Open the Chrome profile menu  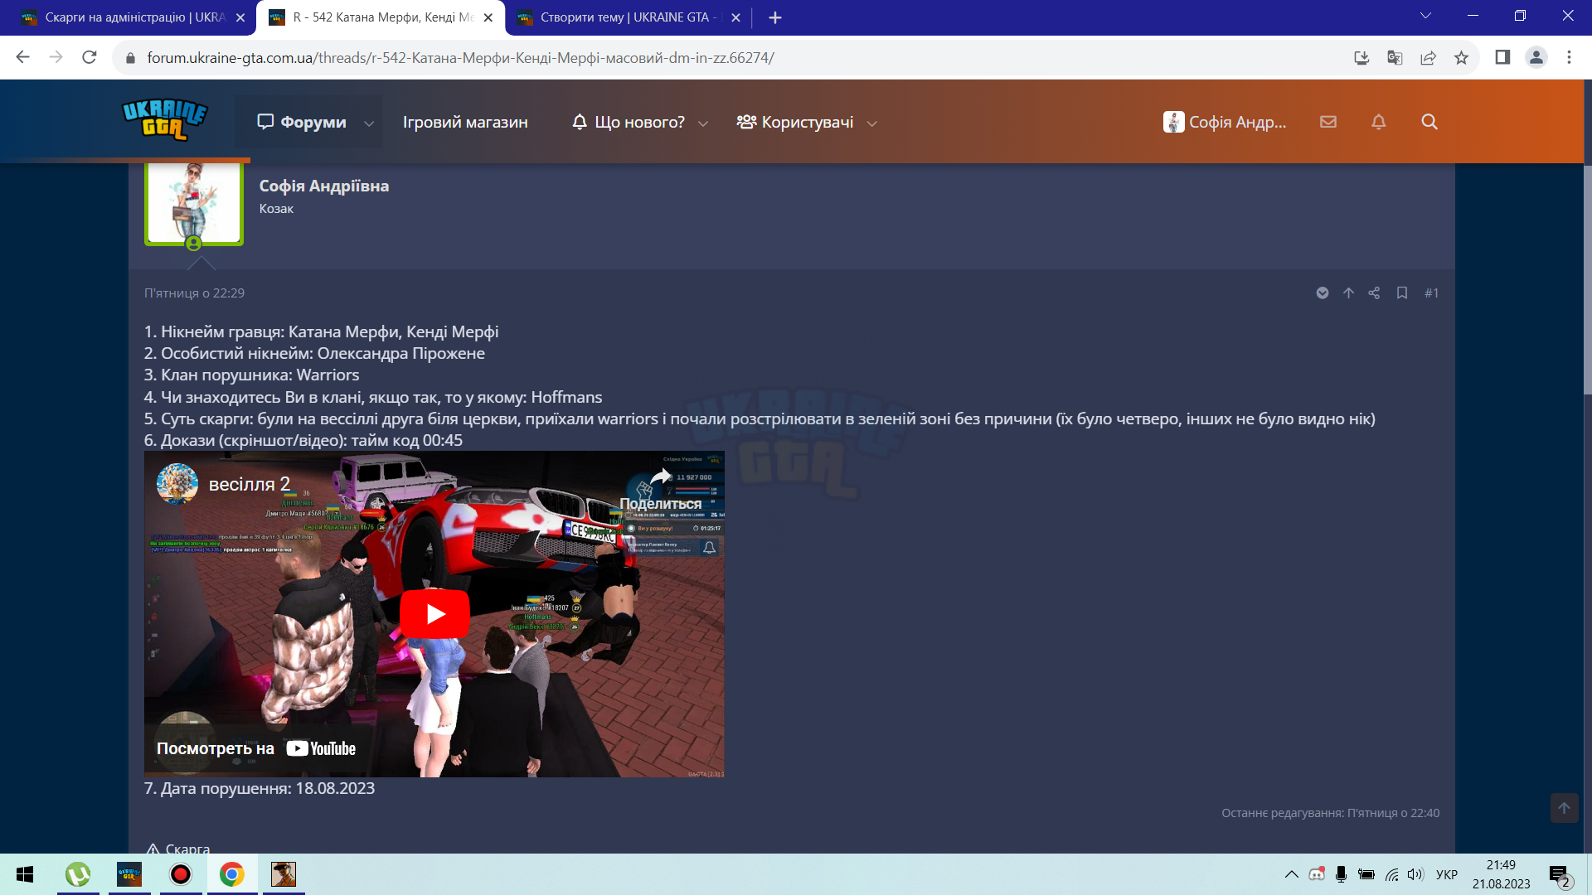(x=1536, y=57)
